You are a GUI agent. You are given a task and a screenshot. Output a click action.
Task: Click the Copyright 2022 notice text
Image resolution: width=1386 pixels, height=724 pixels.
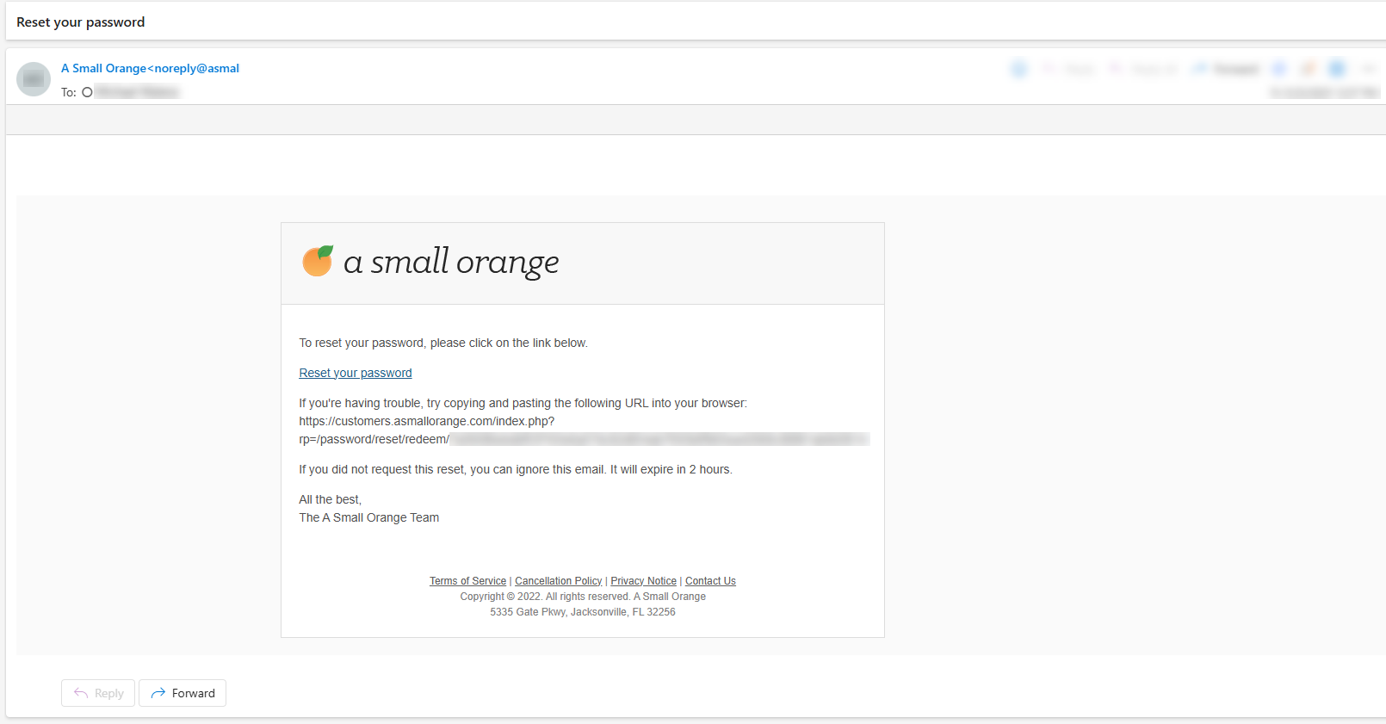point(583,597)
